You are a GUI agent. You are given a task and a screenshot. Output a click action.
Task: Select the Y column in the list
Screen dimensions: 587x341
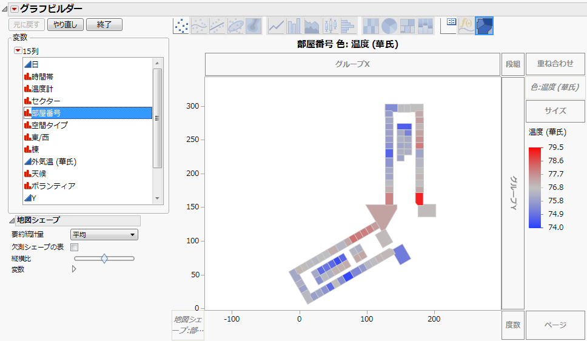coord(87,198)
